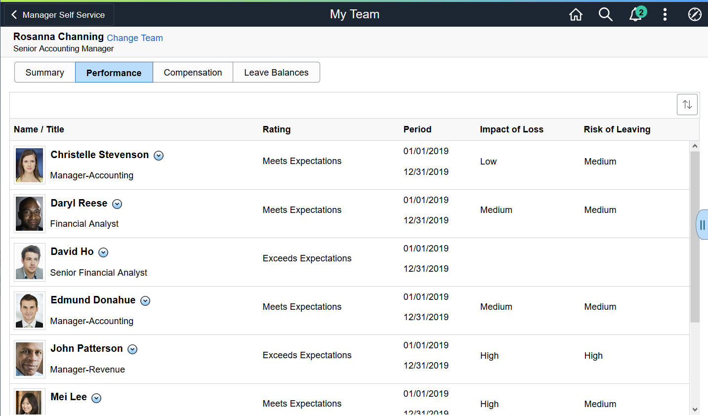The image size is (708, 416).
Task: Click the Sort arrows icon above table
Action: point(687,104)
